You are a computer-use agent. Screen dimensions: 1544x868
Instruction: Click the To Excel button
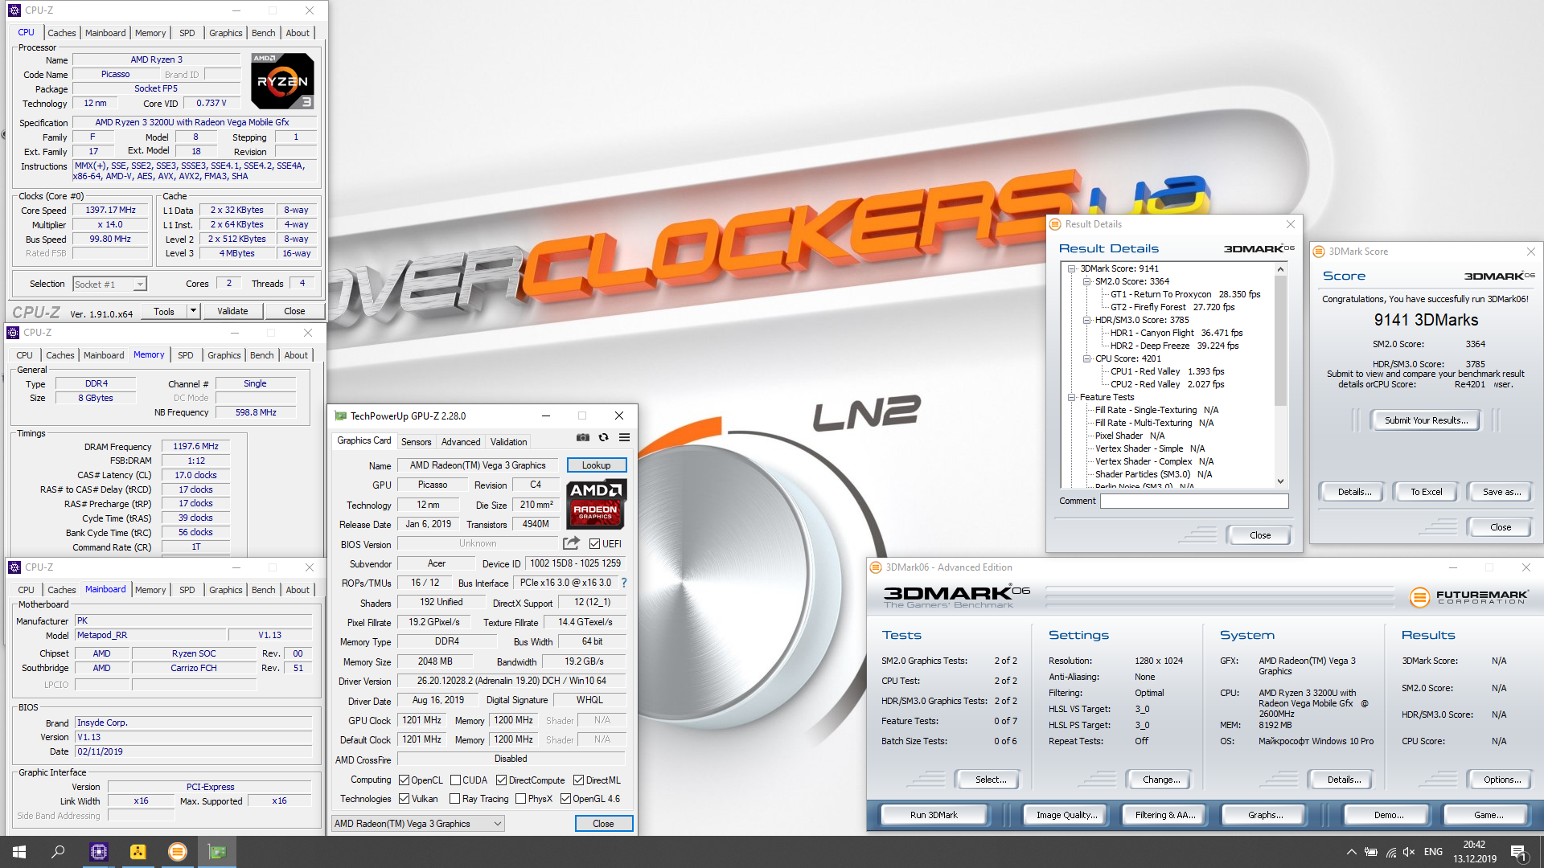(x=1426, y=492)
